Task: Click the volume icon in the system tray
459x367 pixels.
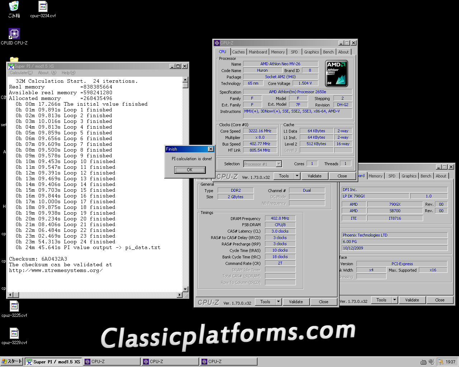Action: (x=431, y=362)
